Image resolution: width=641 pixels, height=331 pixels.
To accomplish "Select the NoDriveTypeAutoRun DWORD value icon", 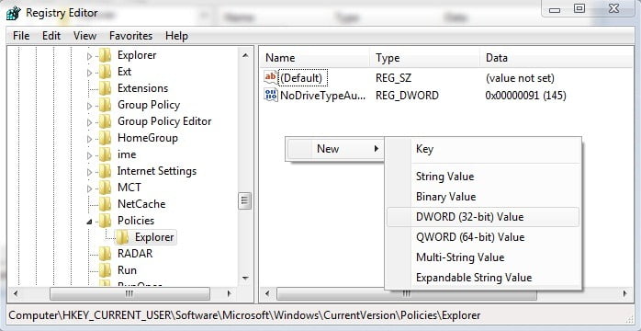I will tap(271, 96).
